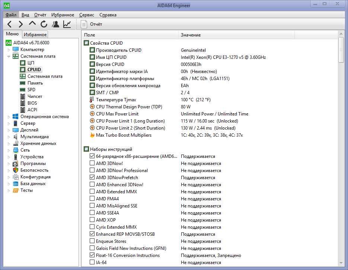Viewport: 348px width, 270px height.
Task: Expand the Сеть tree node
Action: click(x=9, y=150)
